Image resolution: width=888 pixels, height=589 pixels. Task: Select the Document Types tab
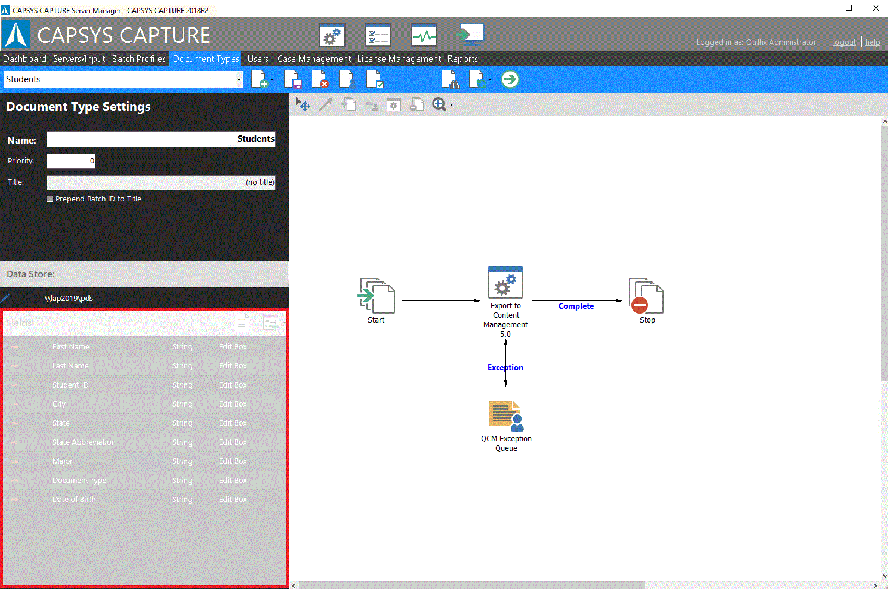click(x=206, y=59)
